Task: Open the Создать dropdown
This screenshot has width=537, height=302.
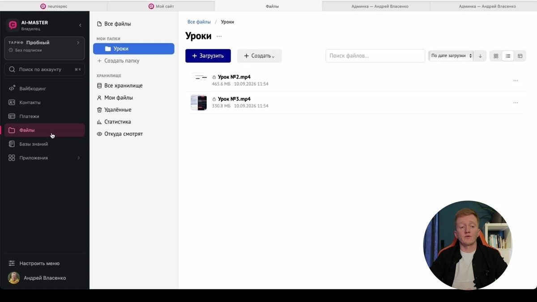Action: click(x=260, y=56)
